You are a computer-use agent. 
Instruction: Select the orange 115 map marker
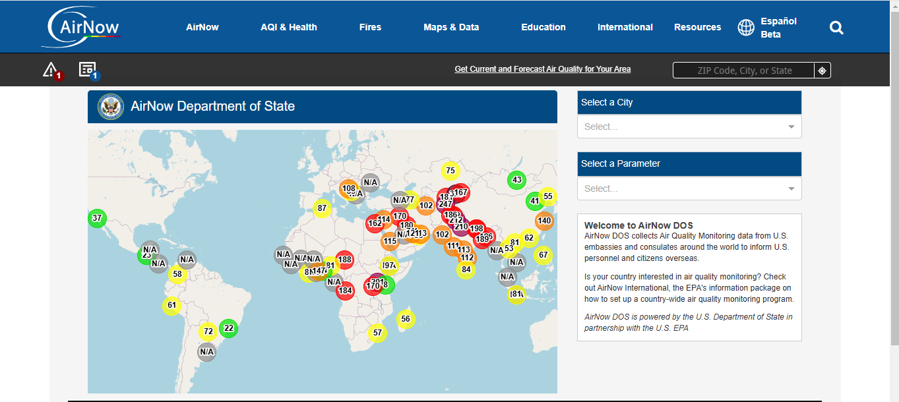tap(390, 241)
